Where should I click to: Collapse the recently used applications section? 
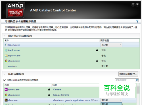4,36
